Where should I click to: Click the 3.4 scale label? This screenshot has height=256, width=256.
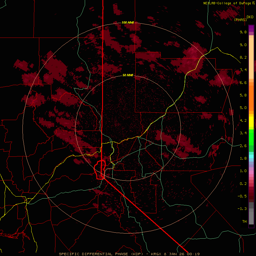(243, 133)
